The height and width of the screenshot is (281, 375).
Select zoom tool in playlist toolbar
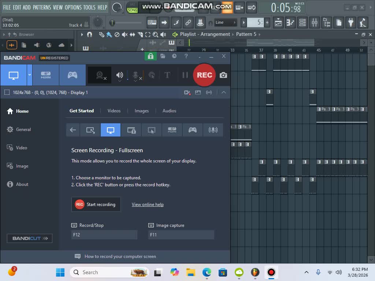point(155,35)
